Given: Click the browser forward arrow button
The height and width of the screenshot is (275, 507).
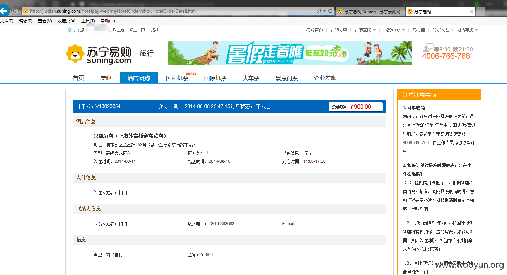Looking at the screenshot, I should (x=15, y=11).
